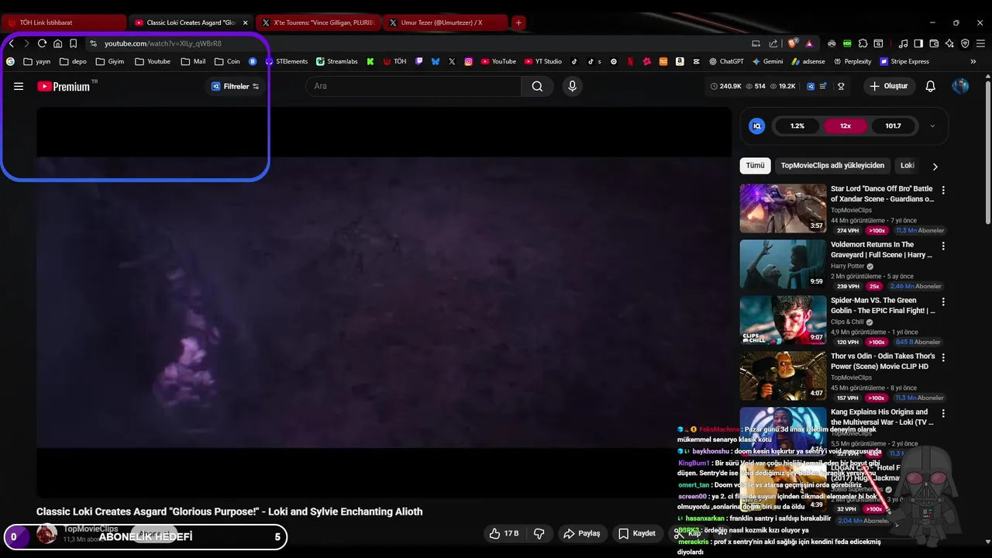This screenshot has width=992, height=558.
Task: Share this page from address bar
Action: (773, 43)
